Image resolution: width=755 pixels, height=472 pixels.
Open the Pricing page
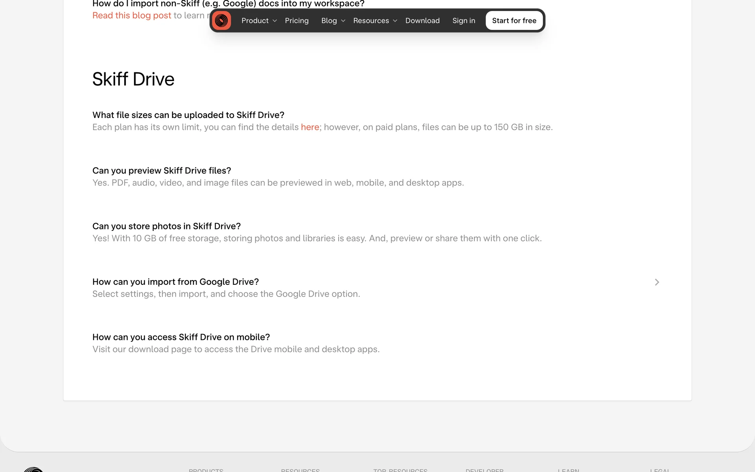tap(296, 20)
